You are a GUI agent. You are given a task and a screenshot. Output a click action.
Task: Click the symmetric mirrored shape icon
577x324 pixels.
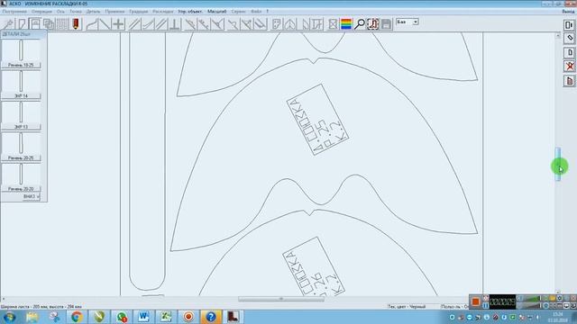coord(290,24)
